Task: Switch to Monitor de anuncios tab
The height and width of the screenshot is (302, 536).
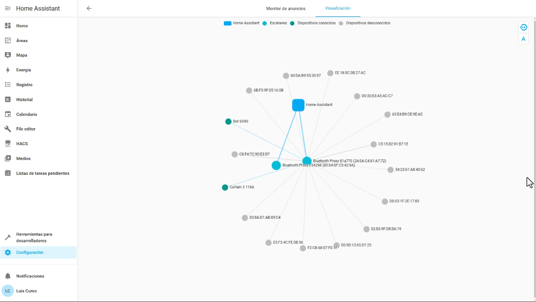Action: pos(286,9)
